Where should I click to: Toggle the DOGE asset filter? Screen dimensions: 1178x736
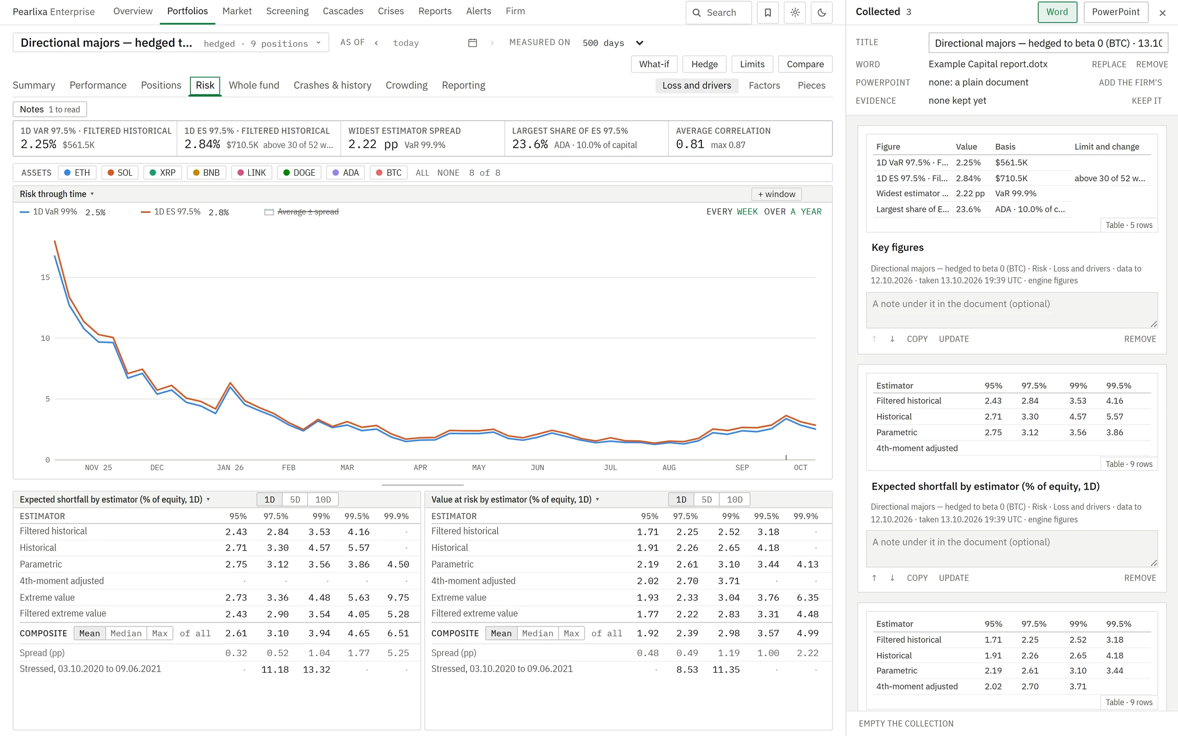(x=299, y=173)
